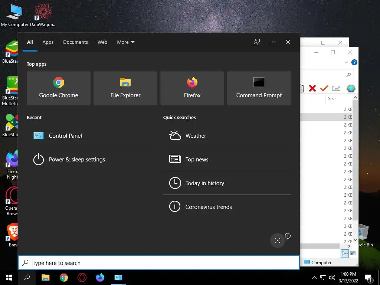Open Power & sleep settings recent item
Screen dimensions: 380x285
click(91, 160)
